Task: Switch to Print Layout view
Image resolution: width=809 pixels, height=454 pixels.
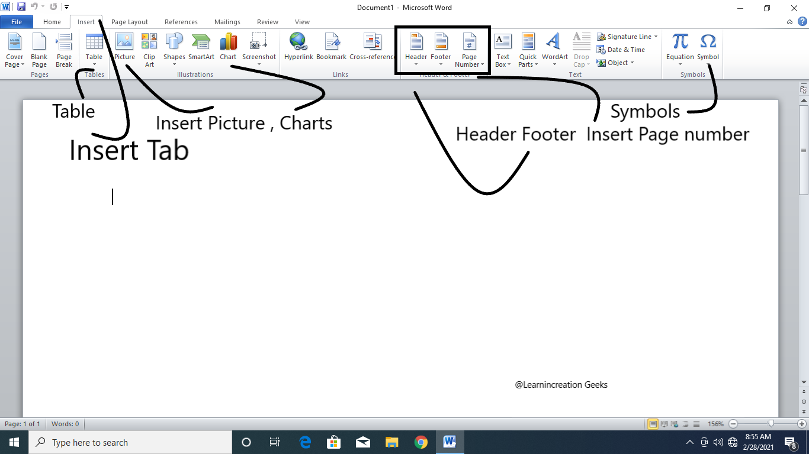Action: (x=653, y=424)
